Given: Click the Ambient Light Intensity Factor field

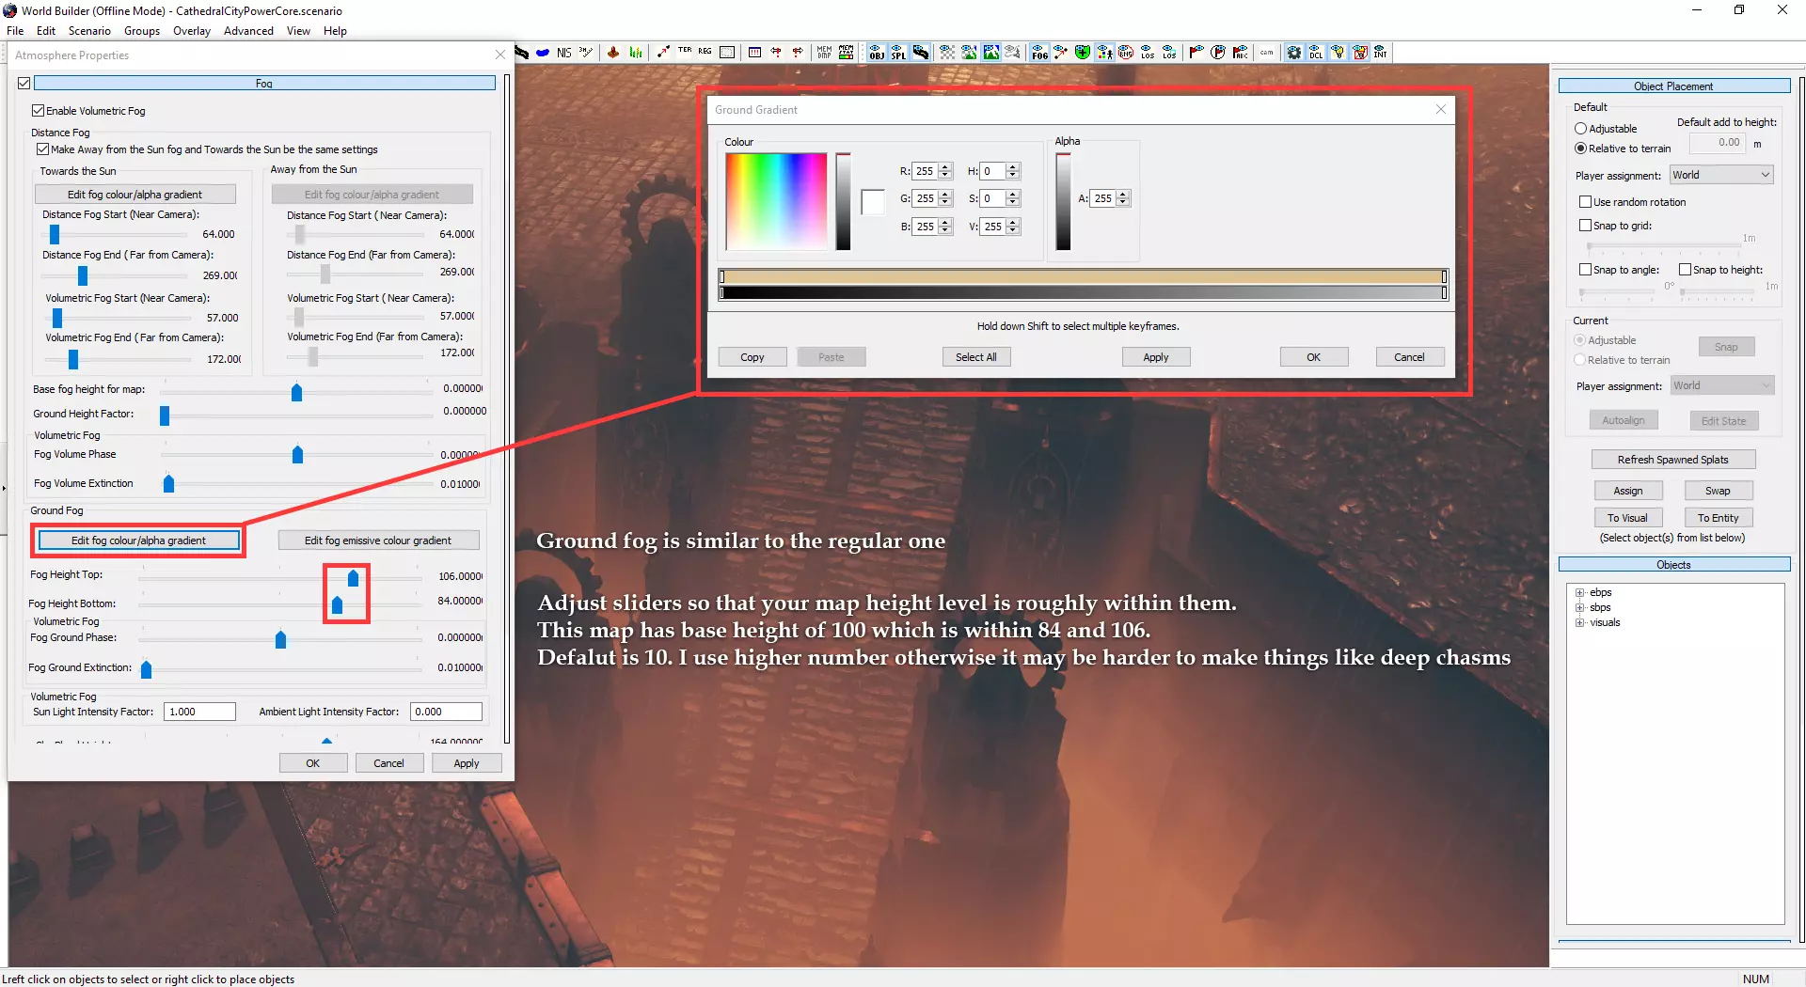Looking at the screenshot, I should click(x=446, y=712).
